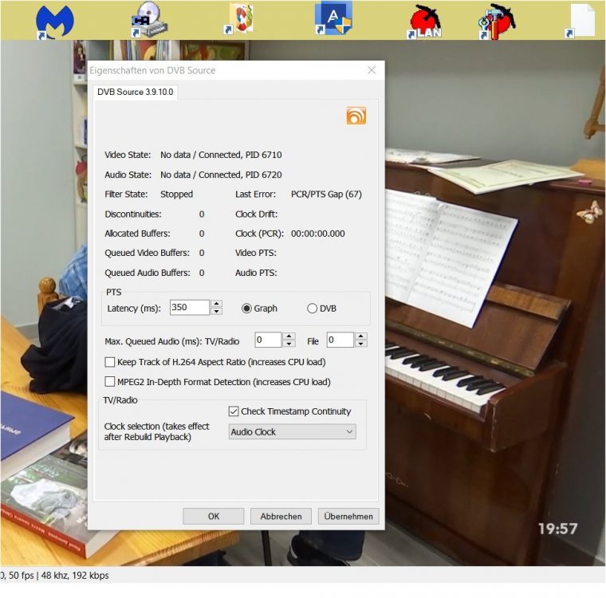606x598 pixels.
Task: Uncheck Check Timestamp Continuity
Action: [234, 411]
